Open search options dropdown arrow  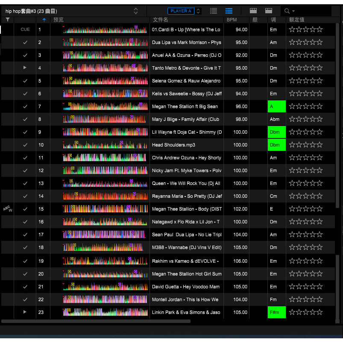(x=293, y=11)
